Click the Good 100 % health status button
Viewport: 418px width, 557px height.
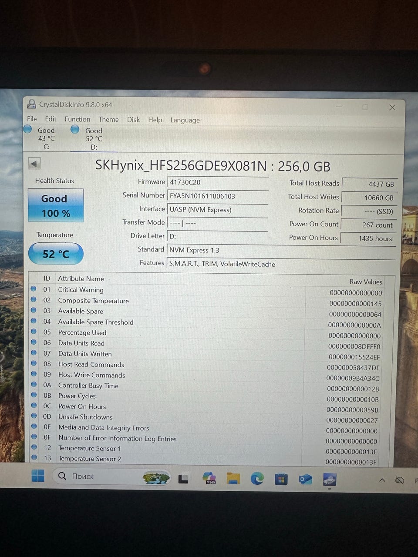click(56, 205)
